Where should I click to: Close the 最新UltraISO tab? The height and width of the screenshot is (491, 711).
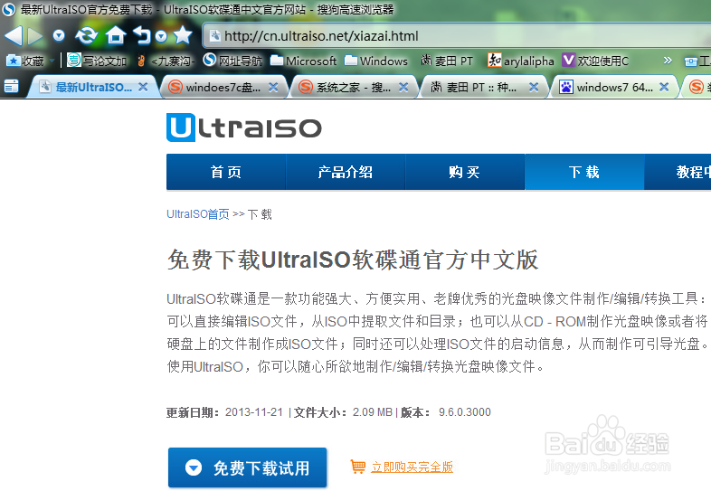[x=143, y=87]
